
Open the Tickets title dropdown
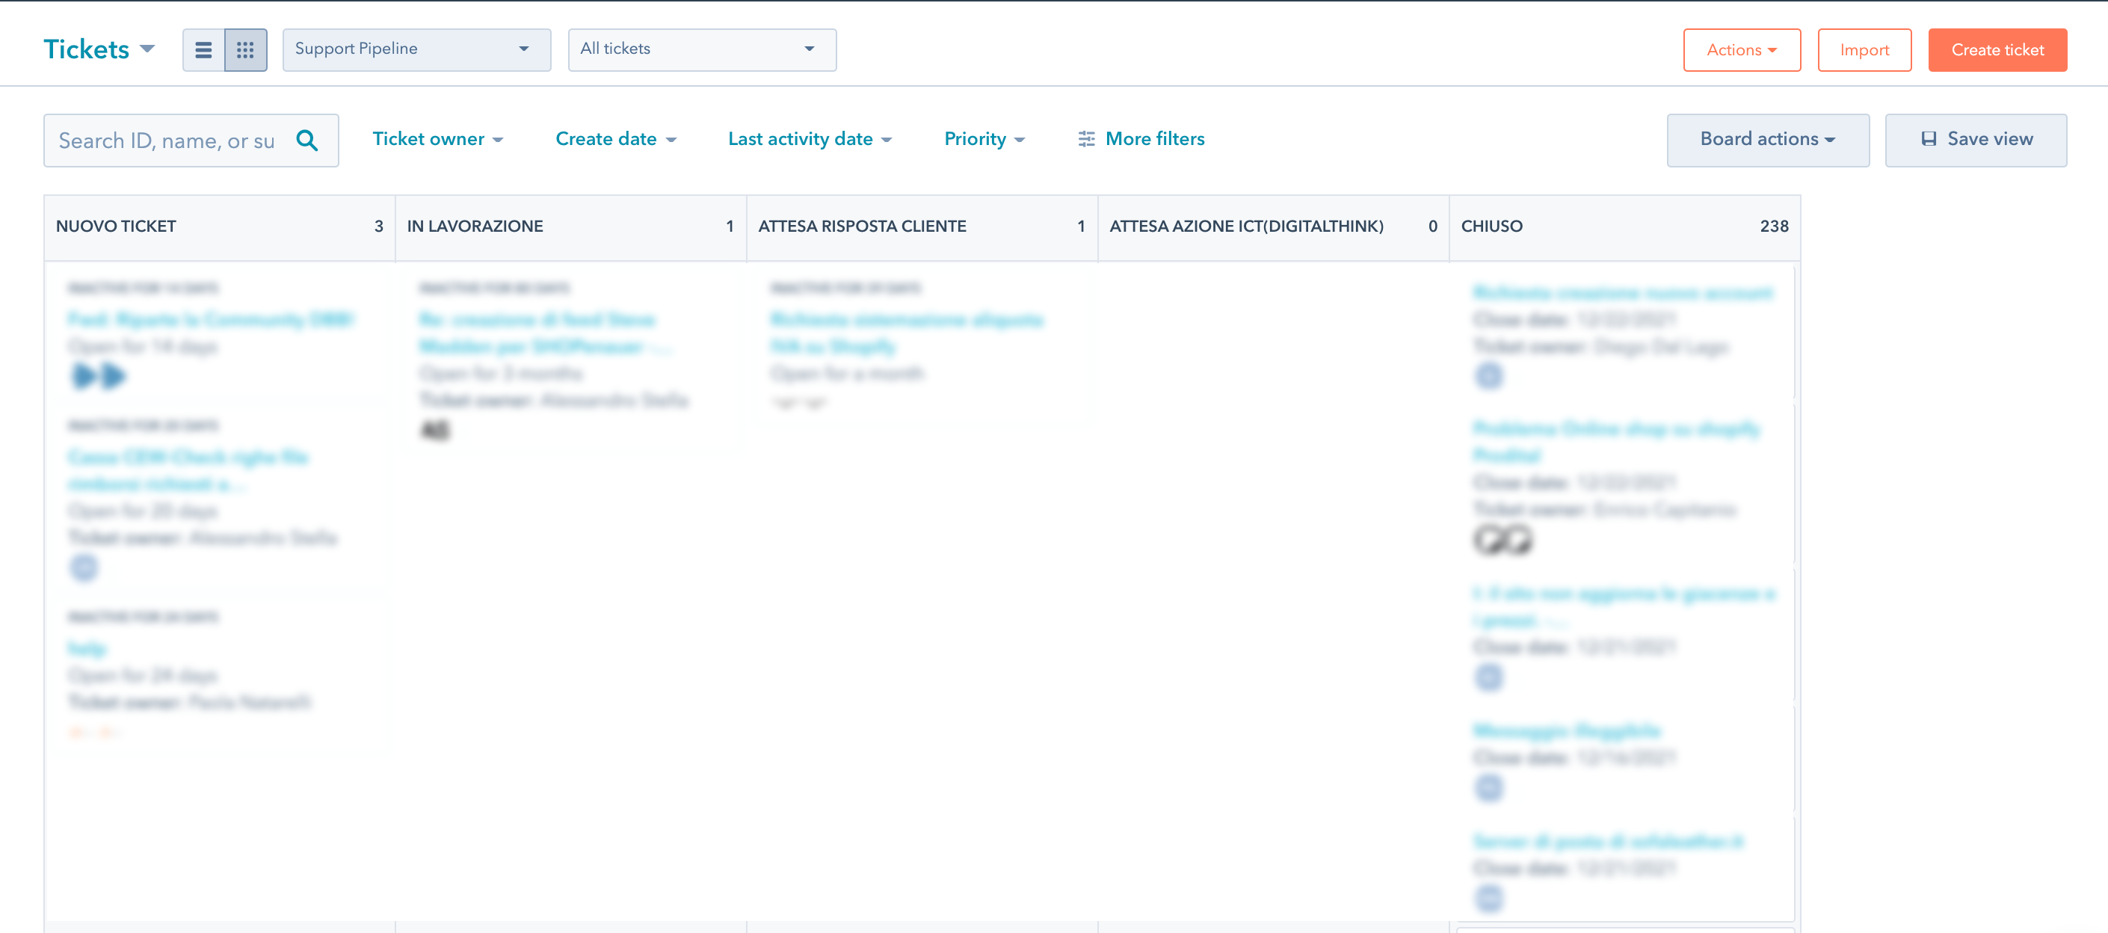coord(100,49)
